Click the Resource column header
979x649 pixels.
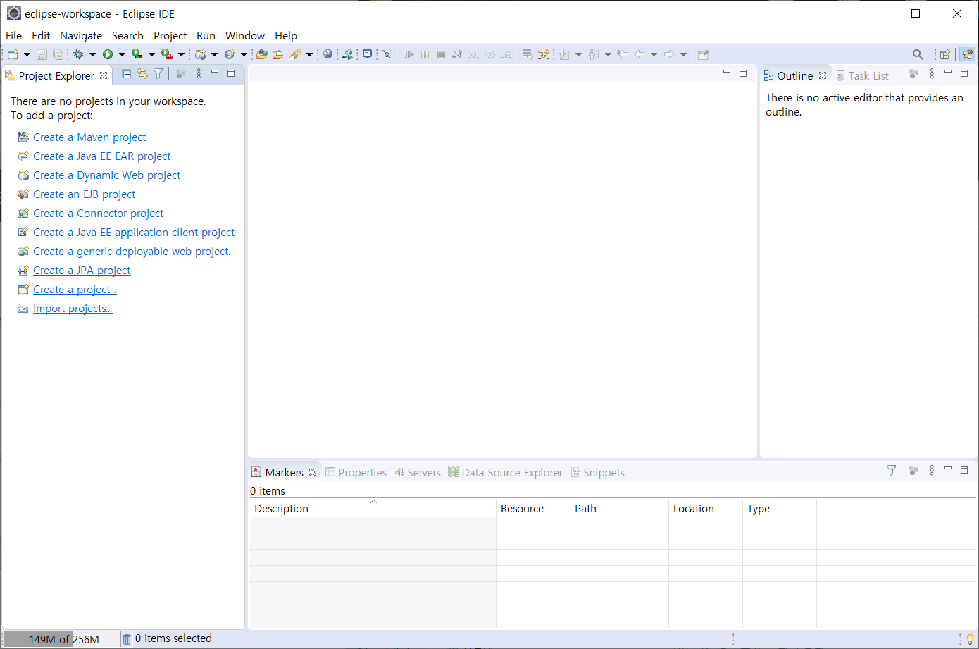pyautogui.click(x=533, y=508)
